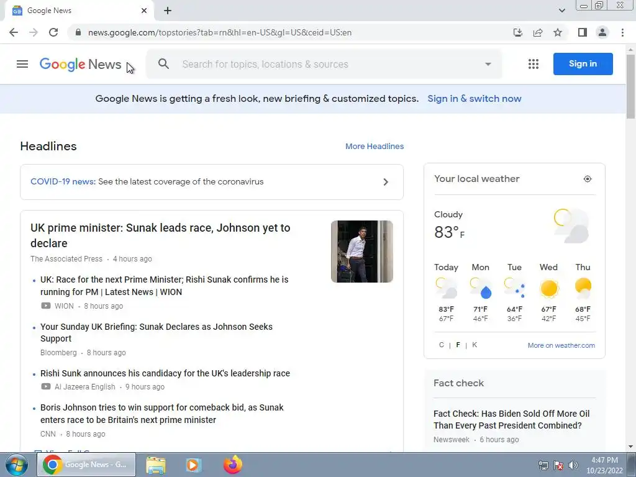The image size is (636, 477).
Task: Click the search topics input field
Action: [265, 64]
